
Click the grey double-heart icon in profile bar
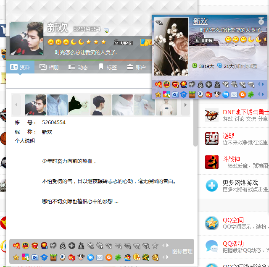[x=53, y=246]
